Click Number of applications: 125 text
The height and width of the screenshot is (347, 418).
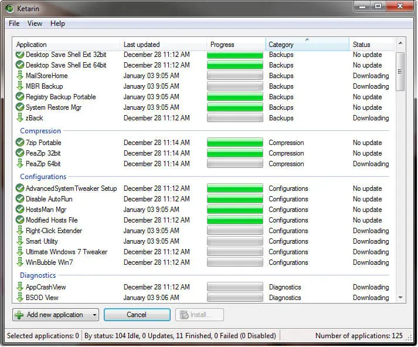tap(359, 335)
